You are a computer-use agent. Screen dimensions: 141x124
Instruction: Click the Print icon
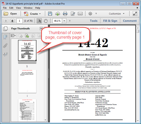[65, 14]
